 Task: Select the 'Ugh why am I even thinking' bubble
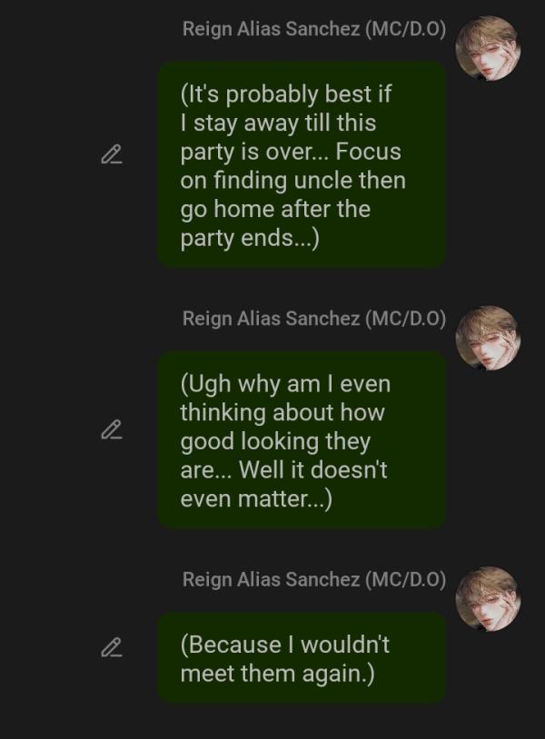[302, 439]
